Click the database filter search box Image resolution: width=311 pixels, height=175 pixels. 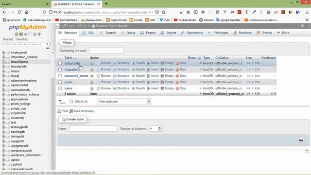pos(25,44)
